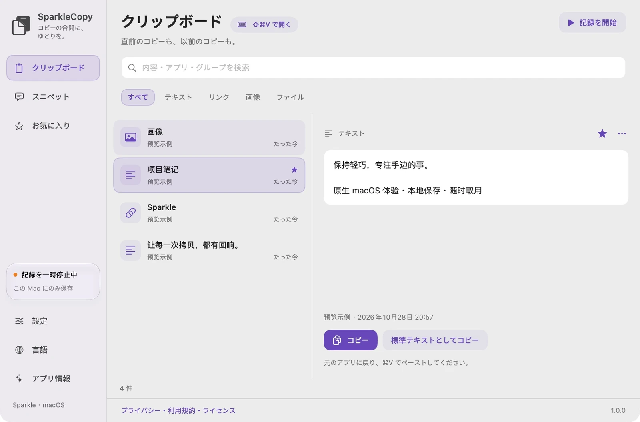
Task: Open the クリップボード sidebar section
Action: coord(53,68)
